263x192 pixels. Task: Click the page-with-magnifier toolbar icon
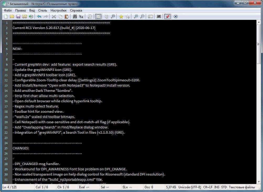(x=90, y=16)
